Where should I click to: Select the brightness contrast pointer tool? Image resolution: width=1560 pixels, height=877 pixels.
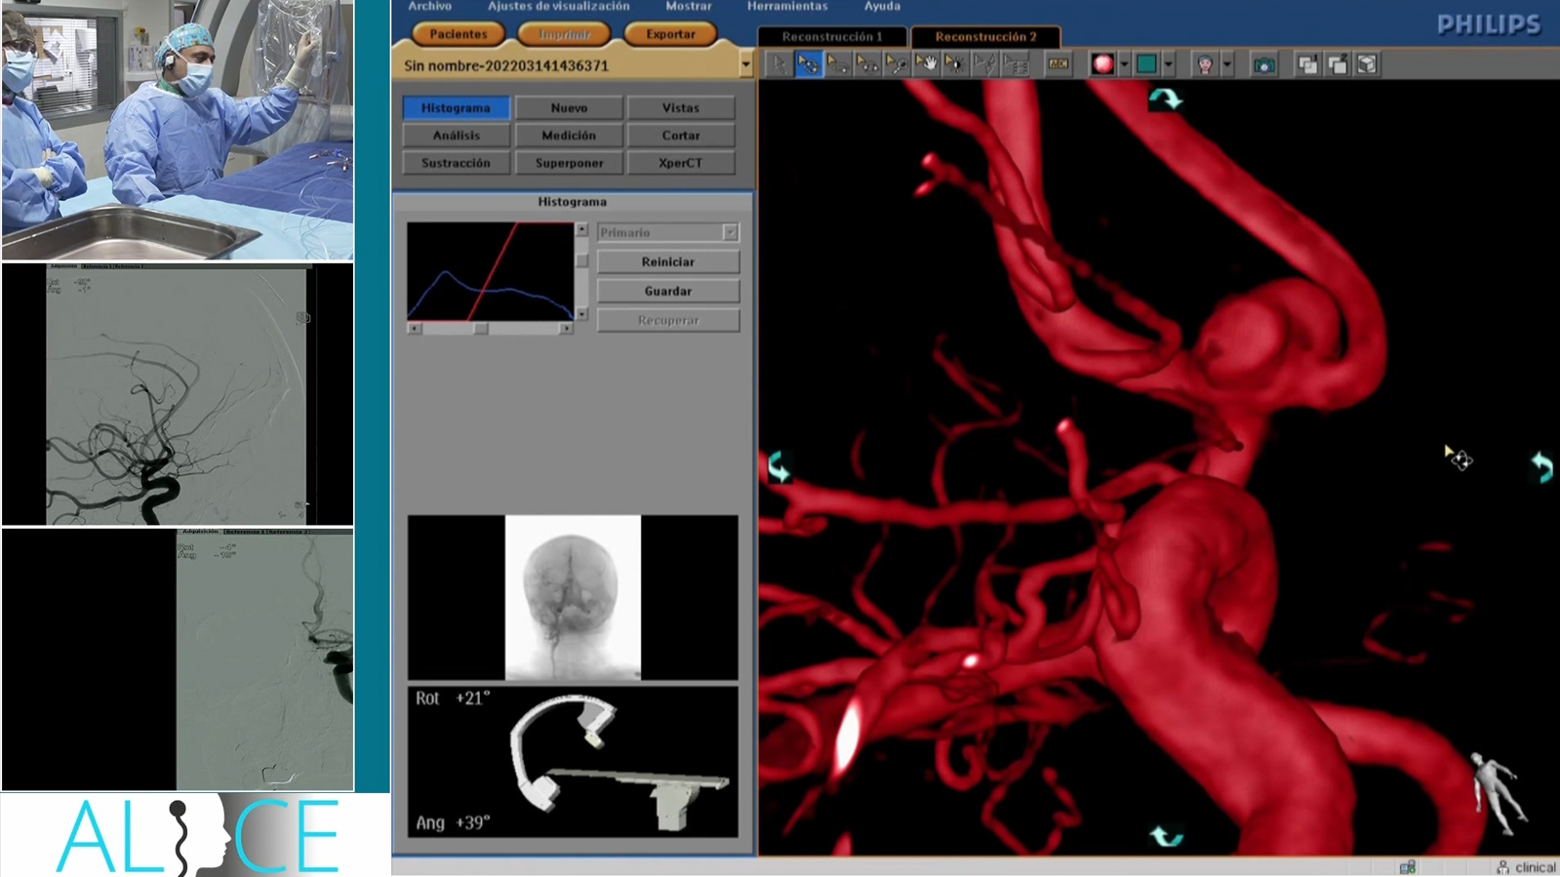[x=955, y=64]
